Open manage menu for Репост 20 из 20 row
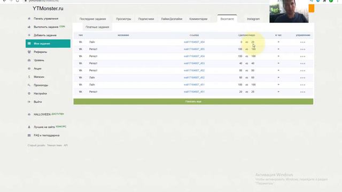 (302, 92)
